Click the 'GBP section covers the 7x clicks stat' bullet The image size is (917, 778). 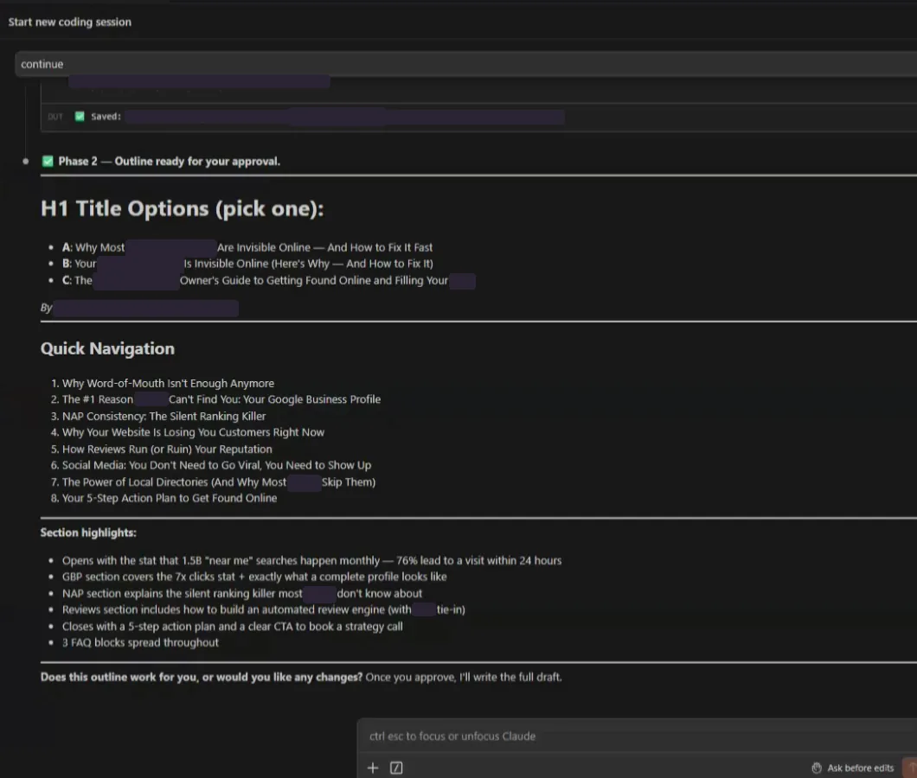254,577
